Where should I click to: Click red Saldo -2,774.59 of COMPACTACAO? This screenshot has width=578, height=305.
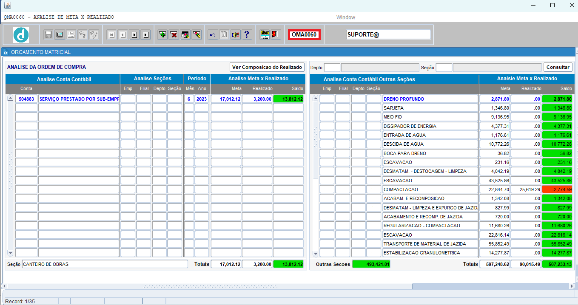(557, 189)
